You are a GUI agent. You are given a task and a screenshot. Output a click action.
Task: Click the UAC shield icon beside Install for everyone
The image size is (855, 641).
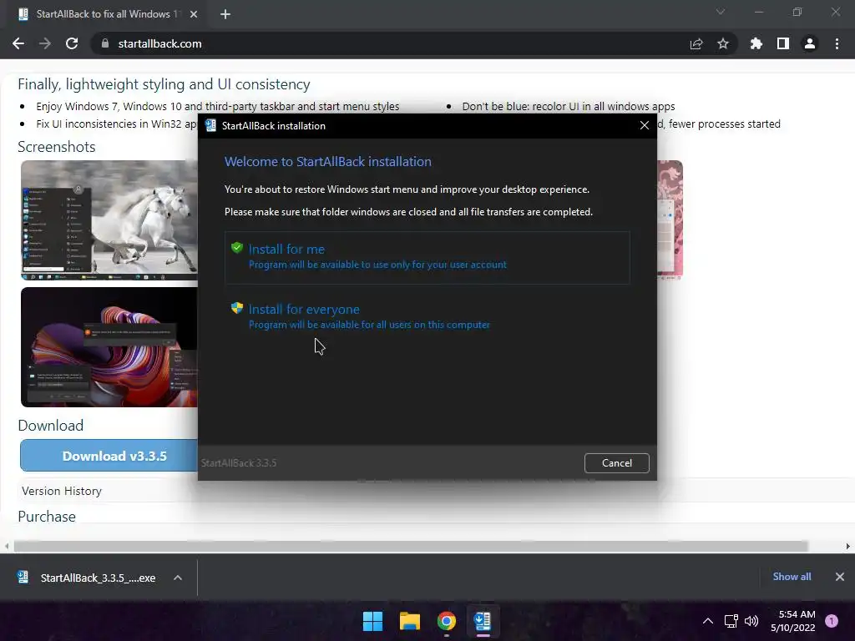pos(236,308)
